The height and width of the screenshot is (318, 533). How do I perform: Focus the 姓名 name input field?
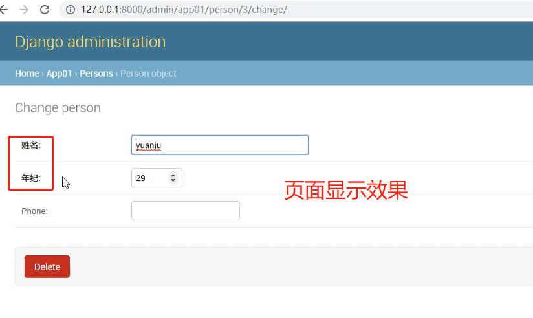(220, 145)
